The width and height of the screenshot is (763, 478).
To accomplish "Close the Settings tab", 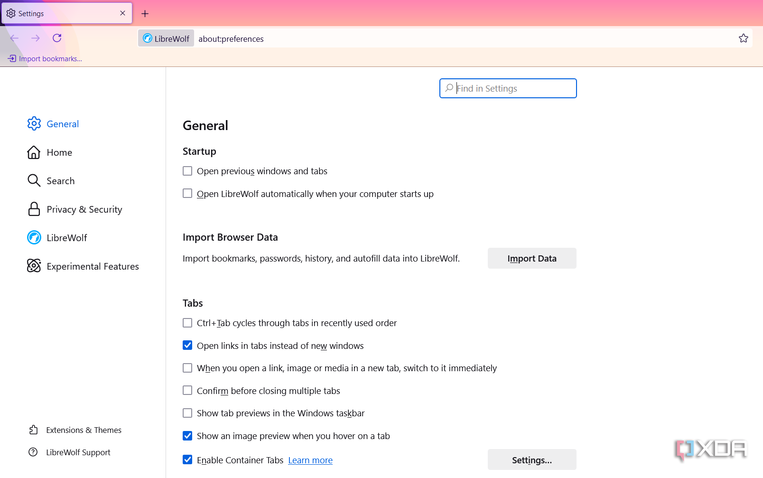I will click(x=122, y=13).
